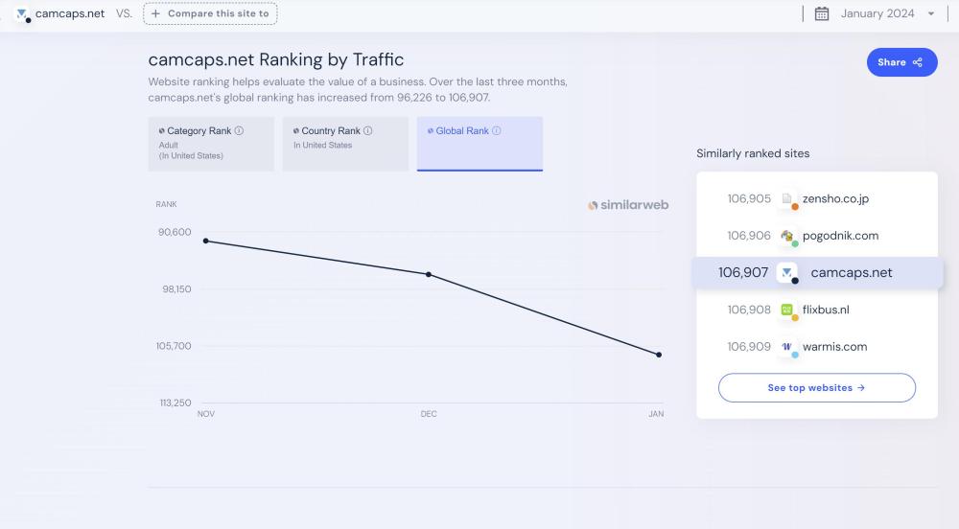
Task: Click info icon next to Country Rank
Action: pyautogui.click(x=368, y=131)
